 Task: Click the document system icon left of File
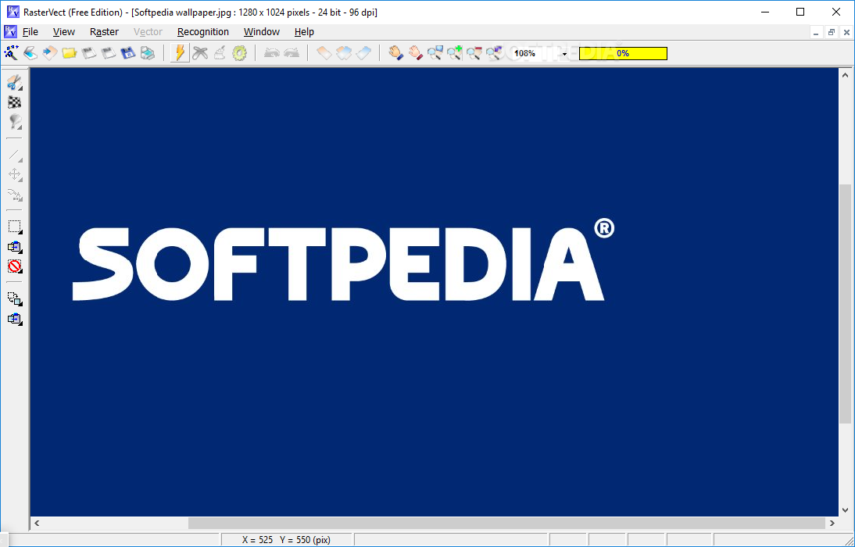click(10, 31)
